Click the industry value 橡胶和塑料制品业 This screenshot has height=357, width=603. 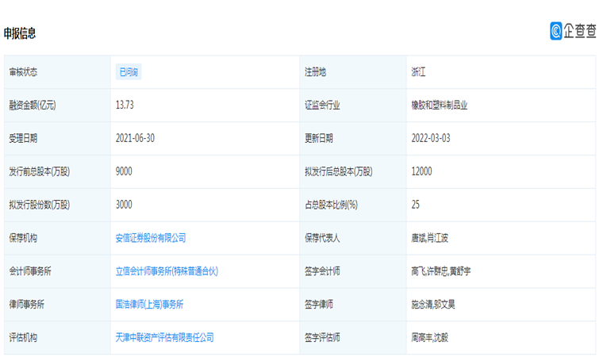click(439, 105)
